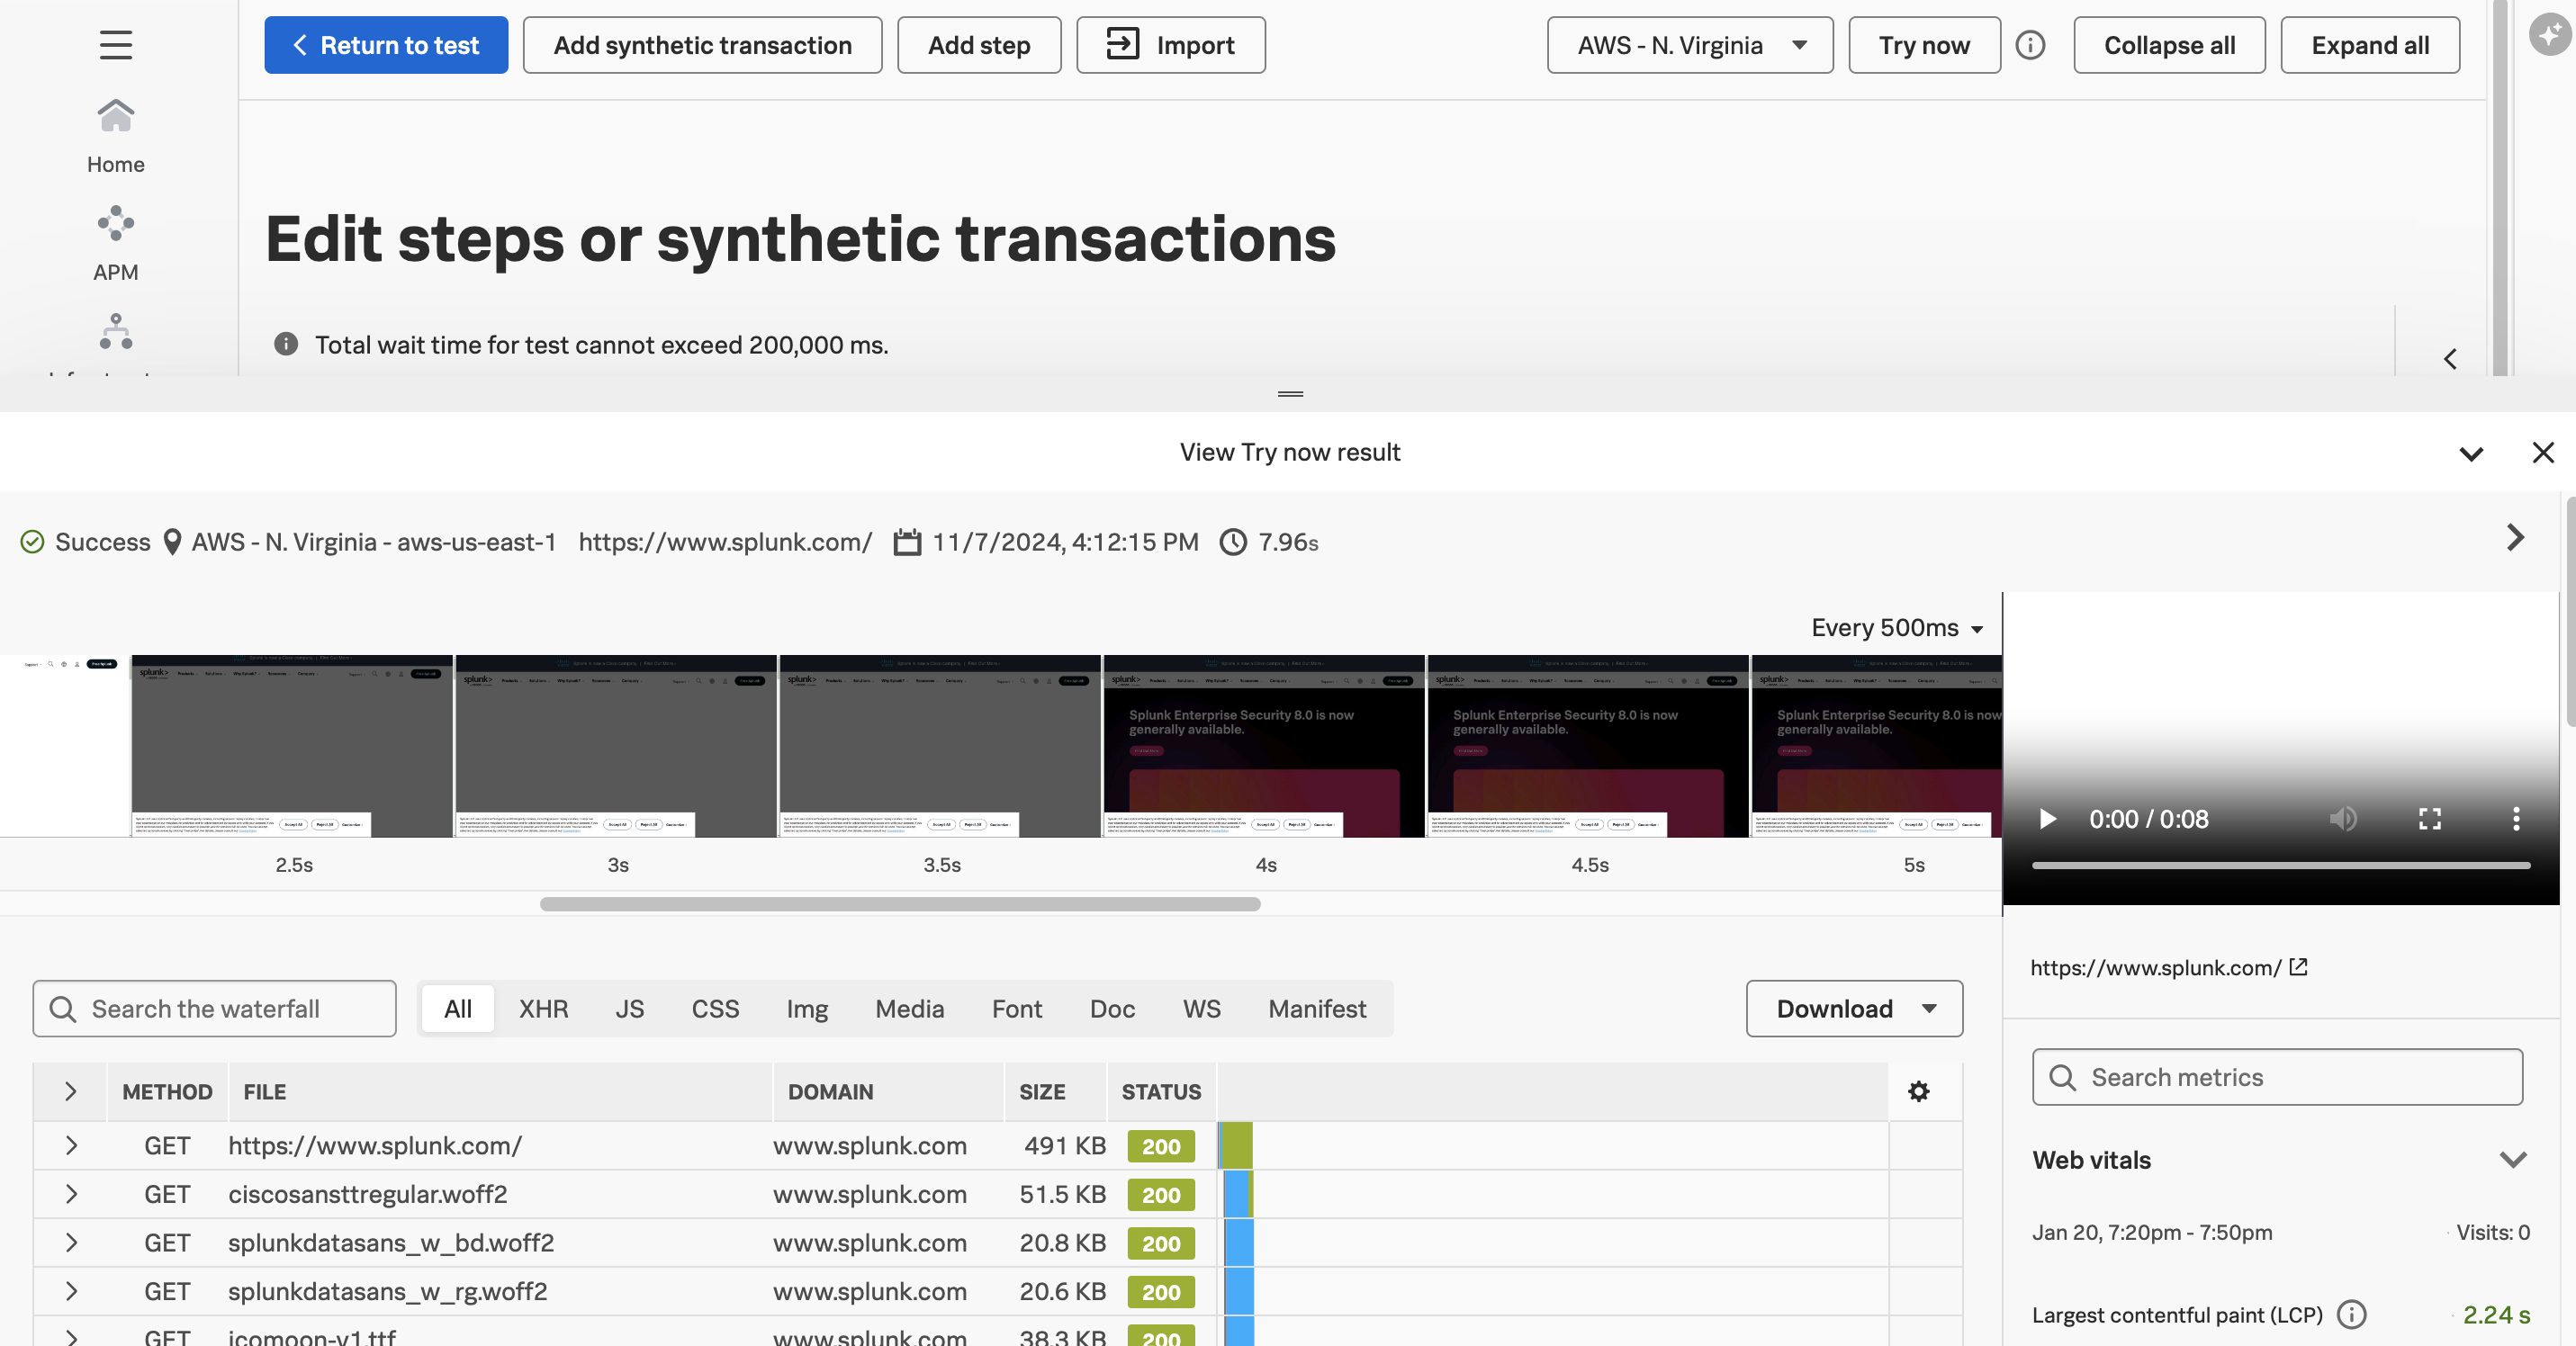Image resolution: width=2576 pixels, height=1346 pixels.
Task: Expand the ciscosansttregular.woff2 request row
Action: click(71, 1194)
